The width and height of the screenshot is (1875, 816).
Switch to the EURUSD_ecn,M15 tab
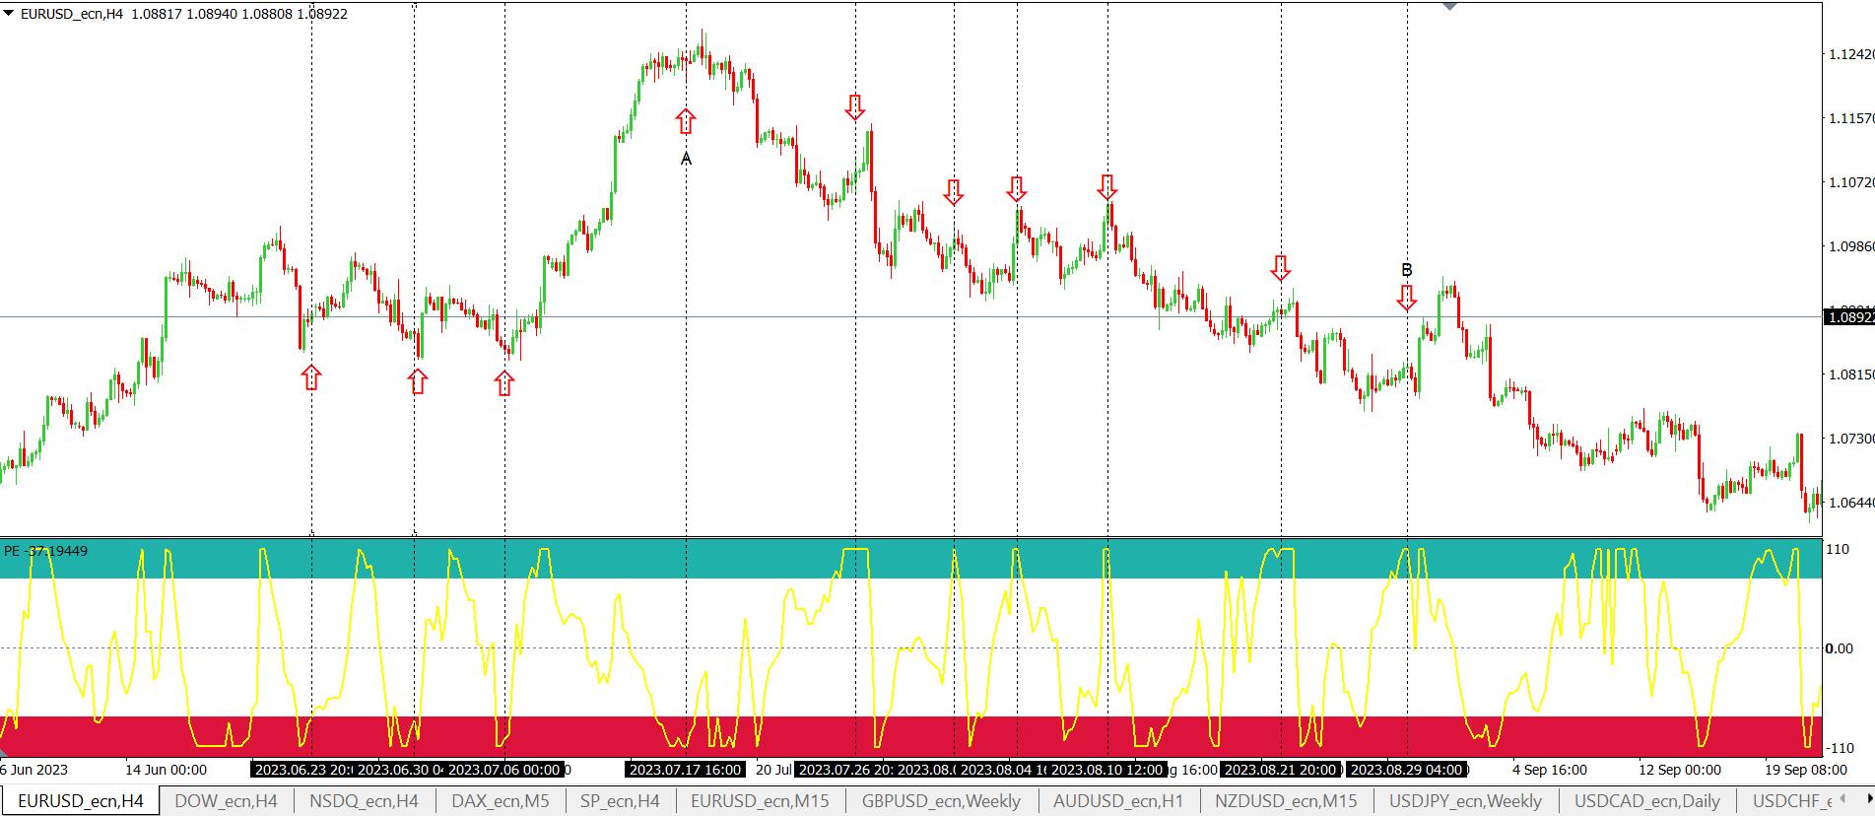(x=760, y=801)
